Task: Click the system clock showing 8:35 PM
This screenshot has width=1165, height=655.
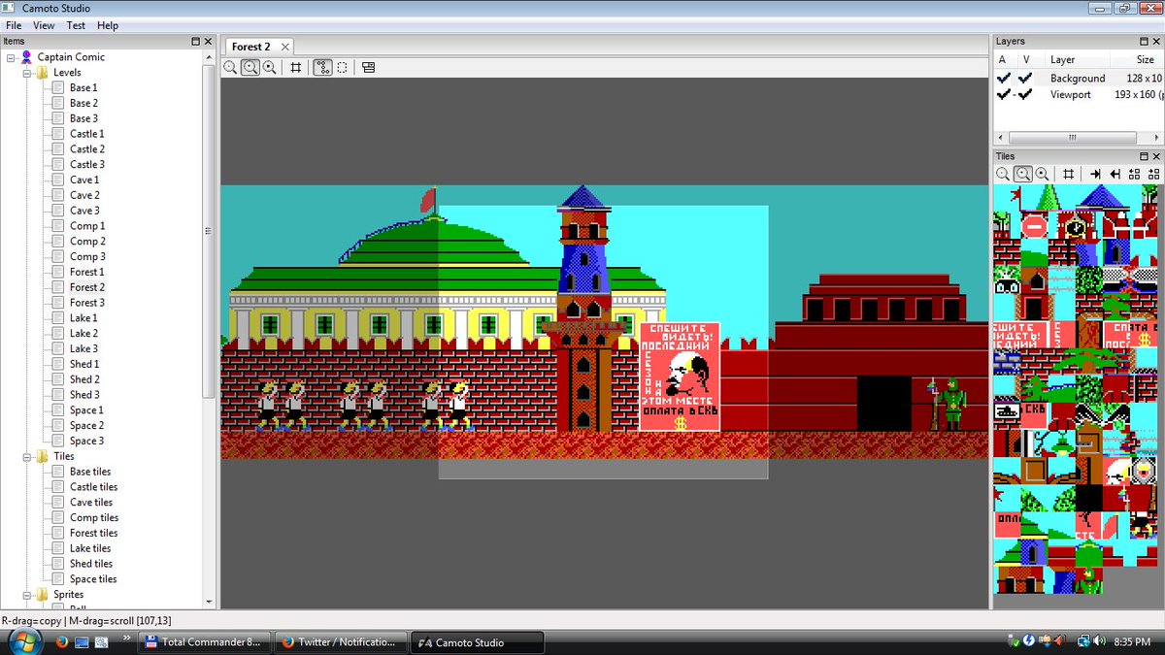Action: coord(1132,641)
